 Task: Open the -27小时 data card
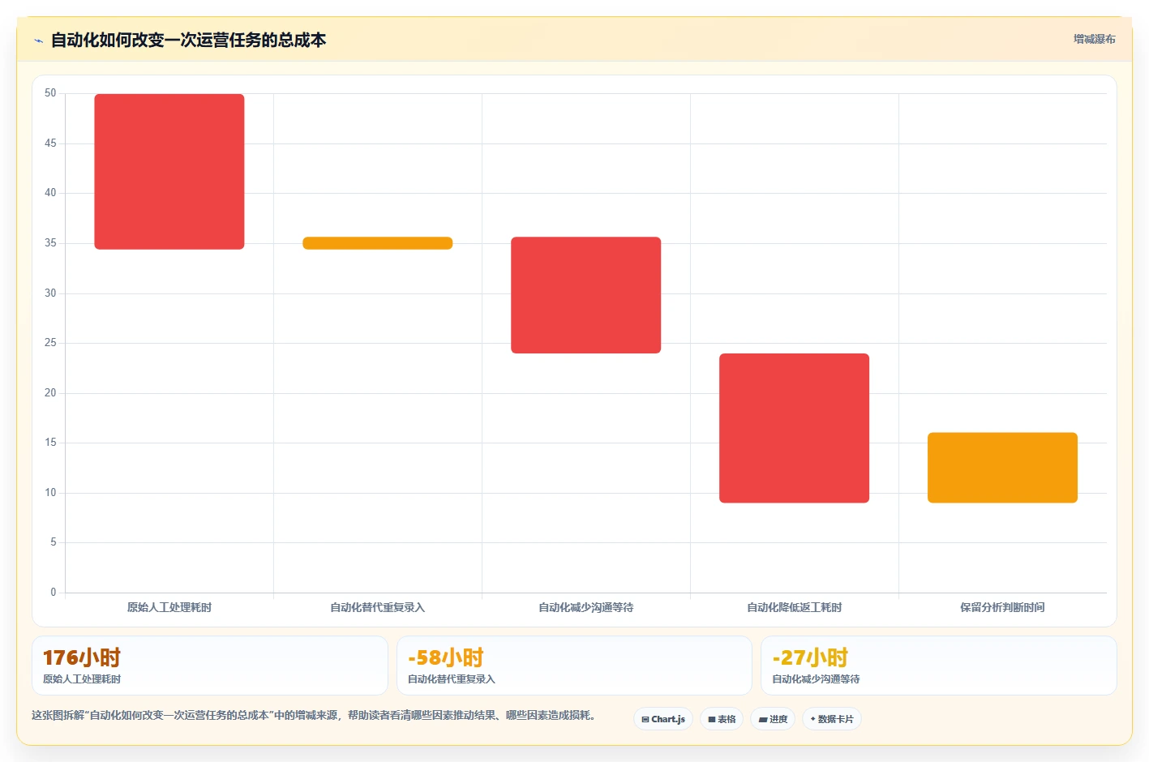pos(939,666)
